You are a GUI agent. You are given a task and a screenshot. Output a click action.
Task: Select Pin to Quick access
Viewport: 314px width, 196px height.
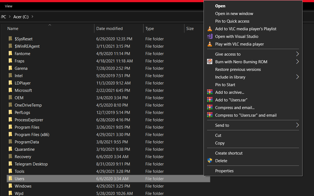(232, 21)
